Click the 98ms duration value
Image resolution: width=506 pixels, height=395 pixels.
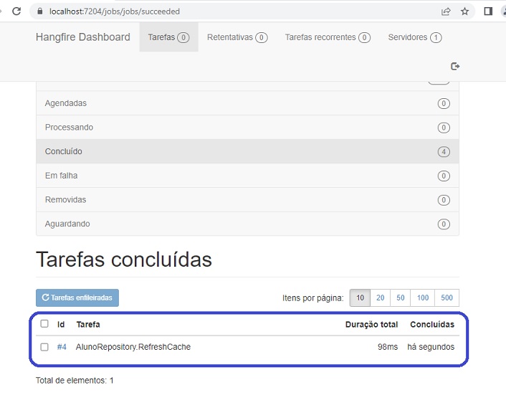click(388, 347)
